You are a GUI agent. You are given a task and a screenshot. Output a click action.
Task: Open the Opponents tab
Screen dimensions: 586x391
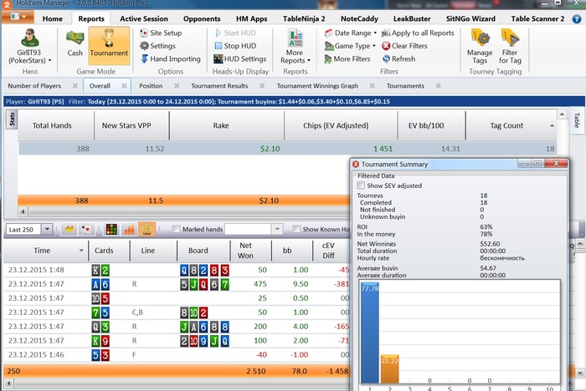click(202, 18)
